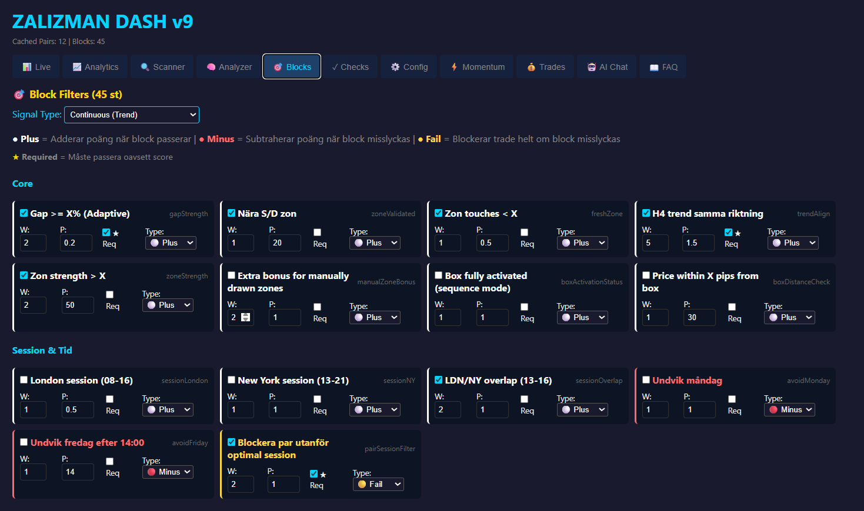Expand the Fail type dropdown for Blockera par

[378, 485]
